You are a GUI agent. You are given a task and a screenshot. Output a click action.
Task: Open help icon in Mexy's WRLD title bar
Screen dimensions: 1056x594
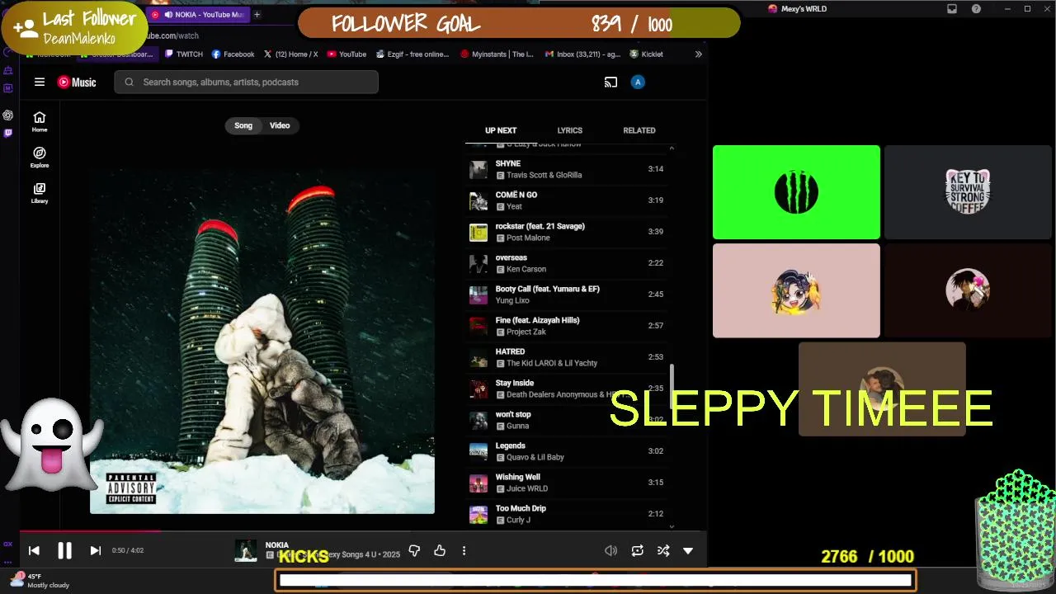coord(977,9)
